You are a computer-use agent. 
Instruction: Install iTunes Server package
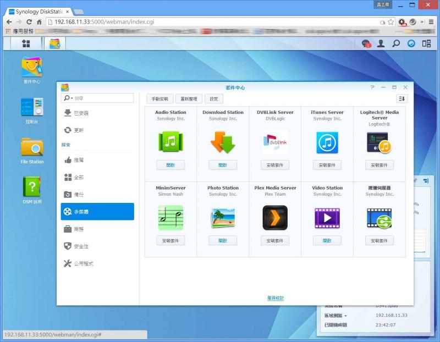pos(327,165)
